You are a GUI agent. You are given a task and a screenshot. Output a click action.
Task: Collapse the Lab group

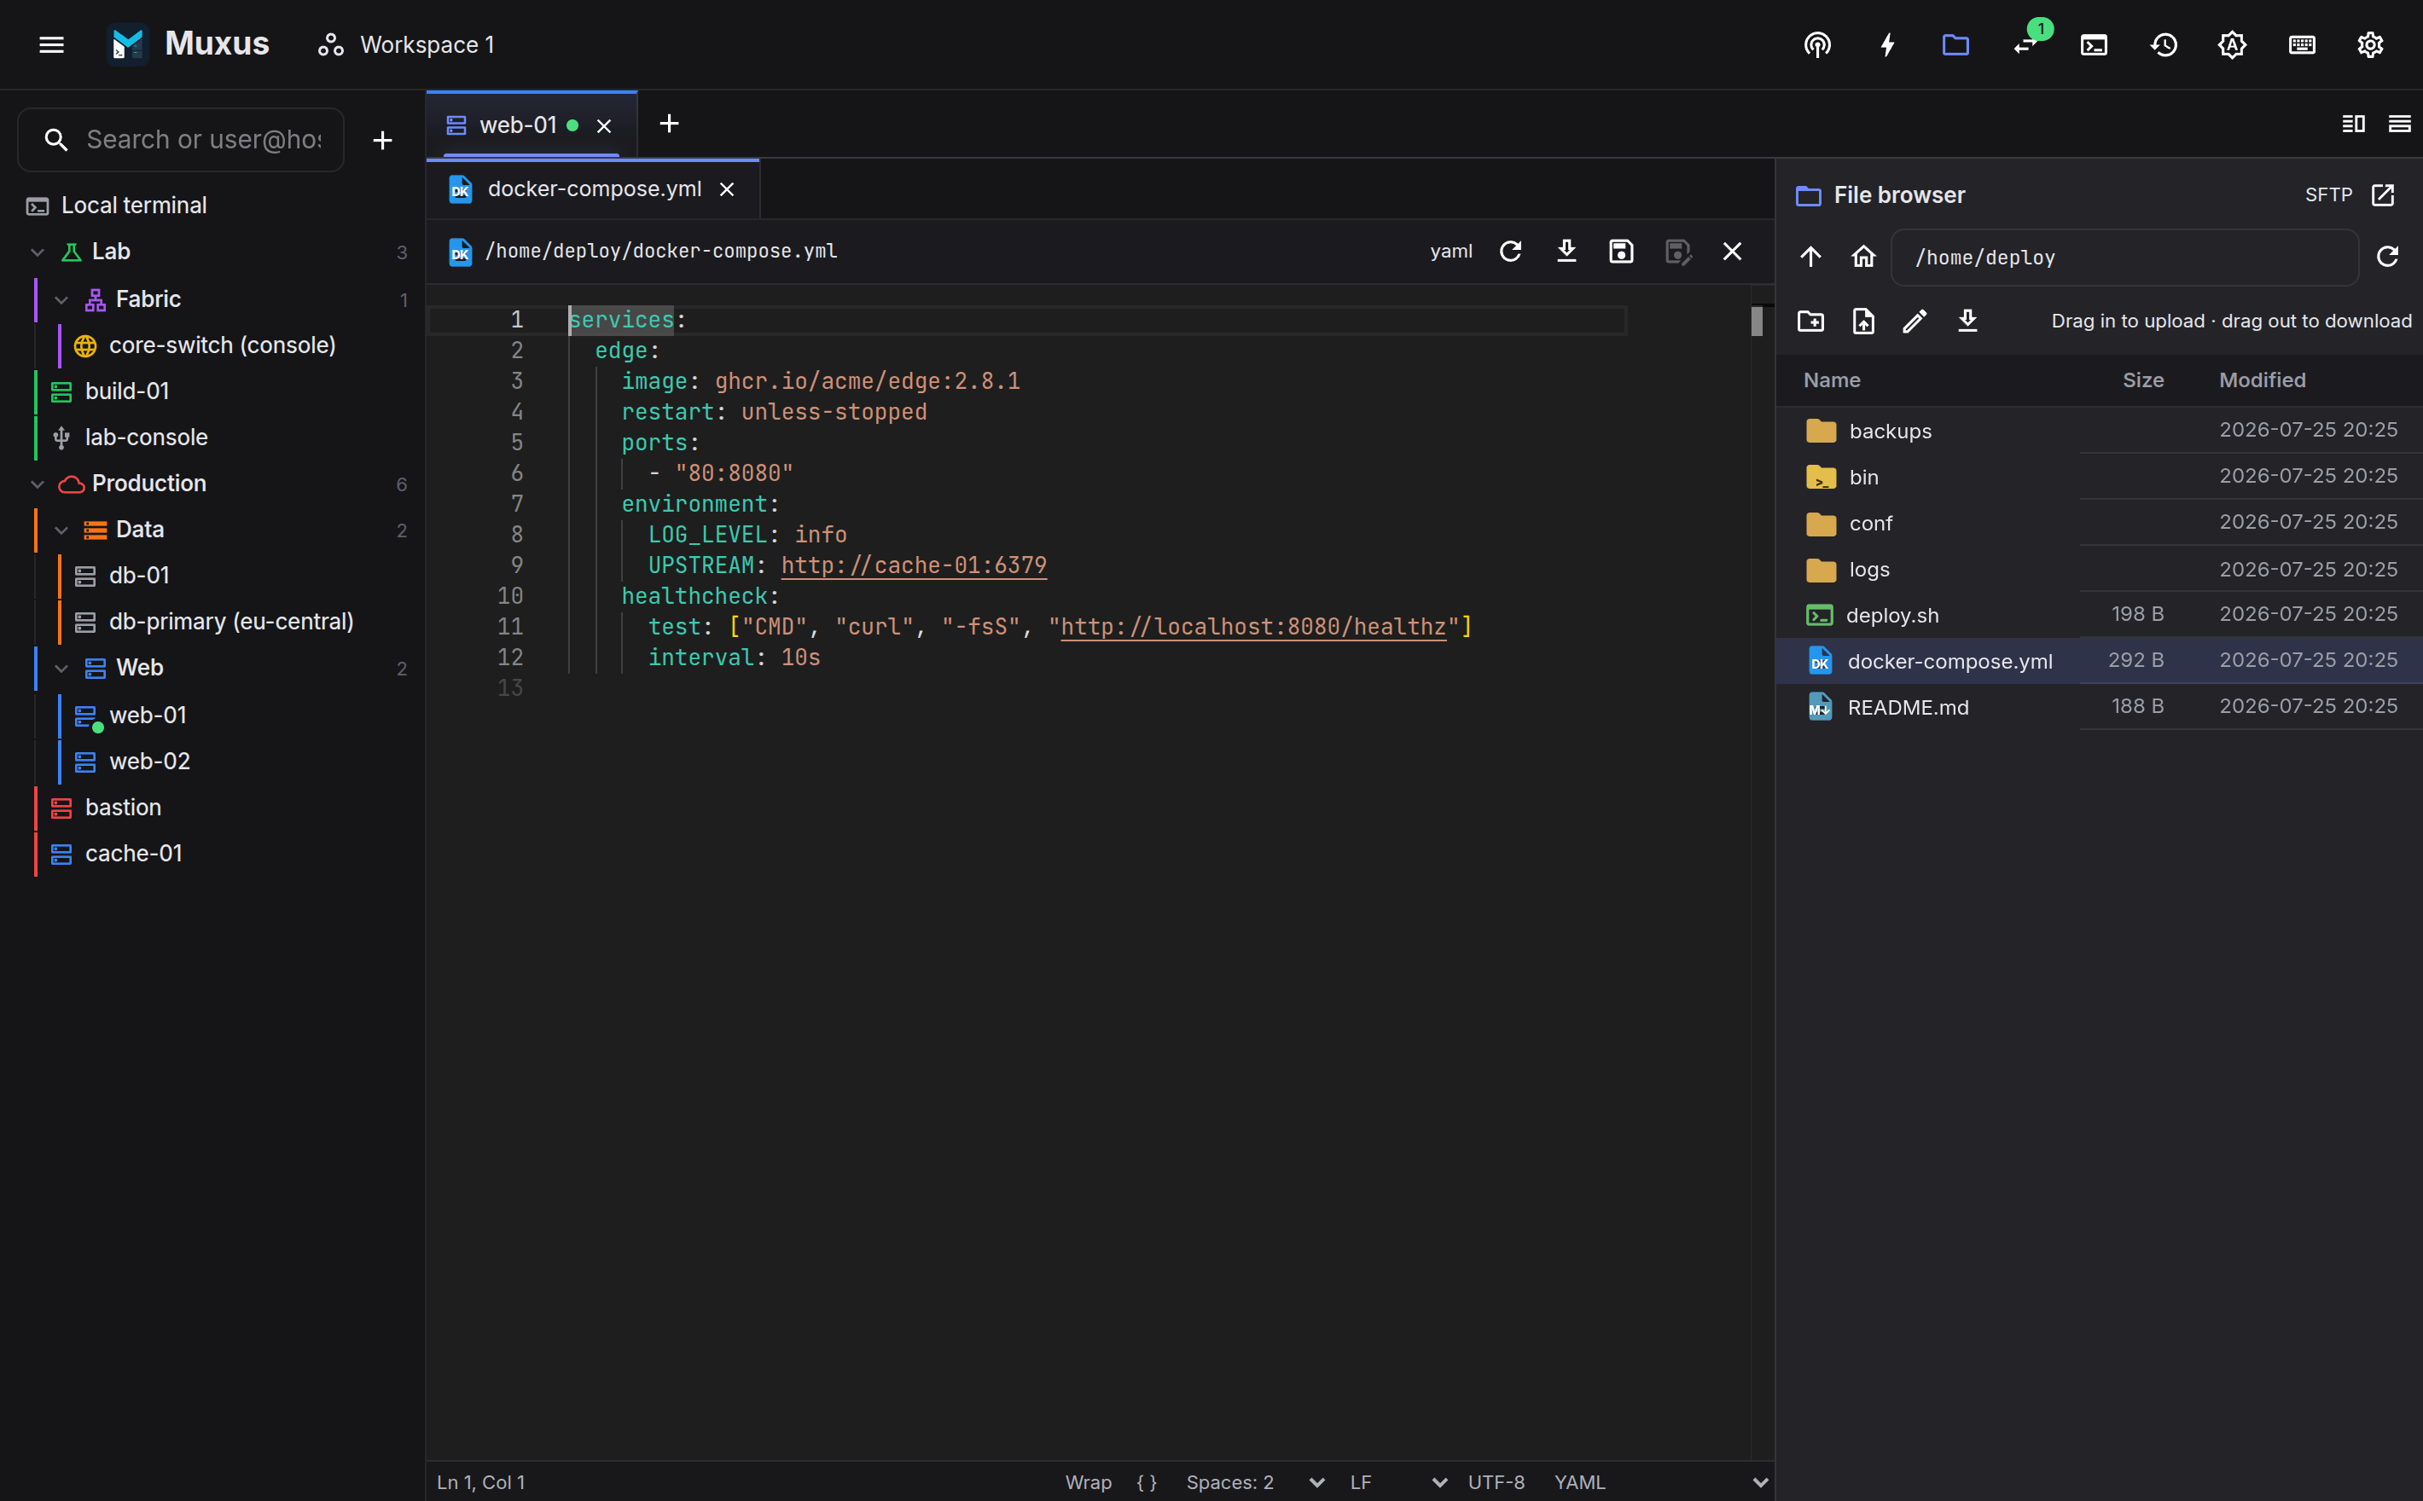coord(38,252)
